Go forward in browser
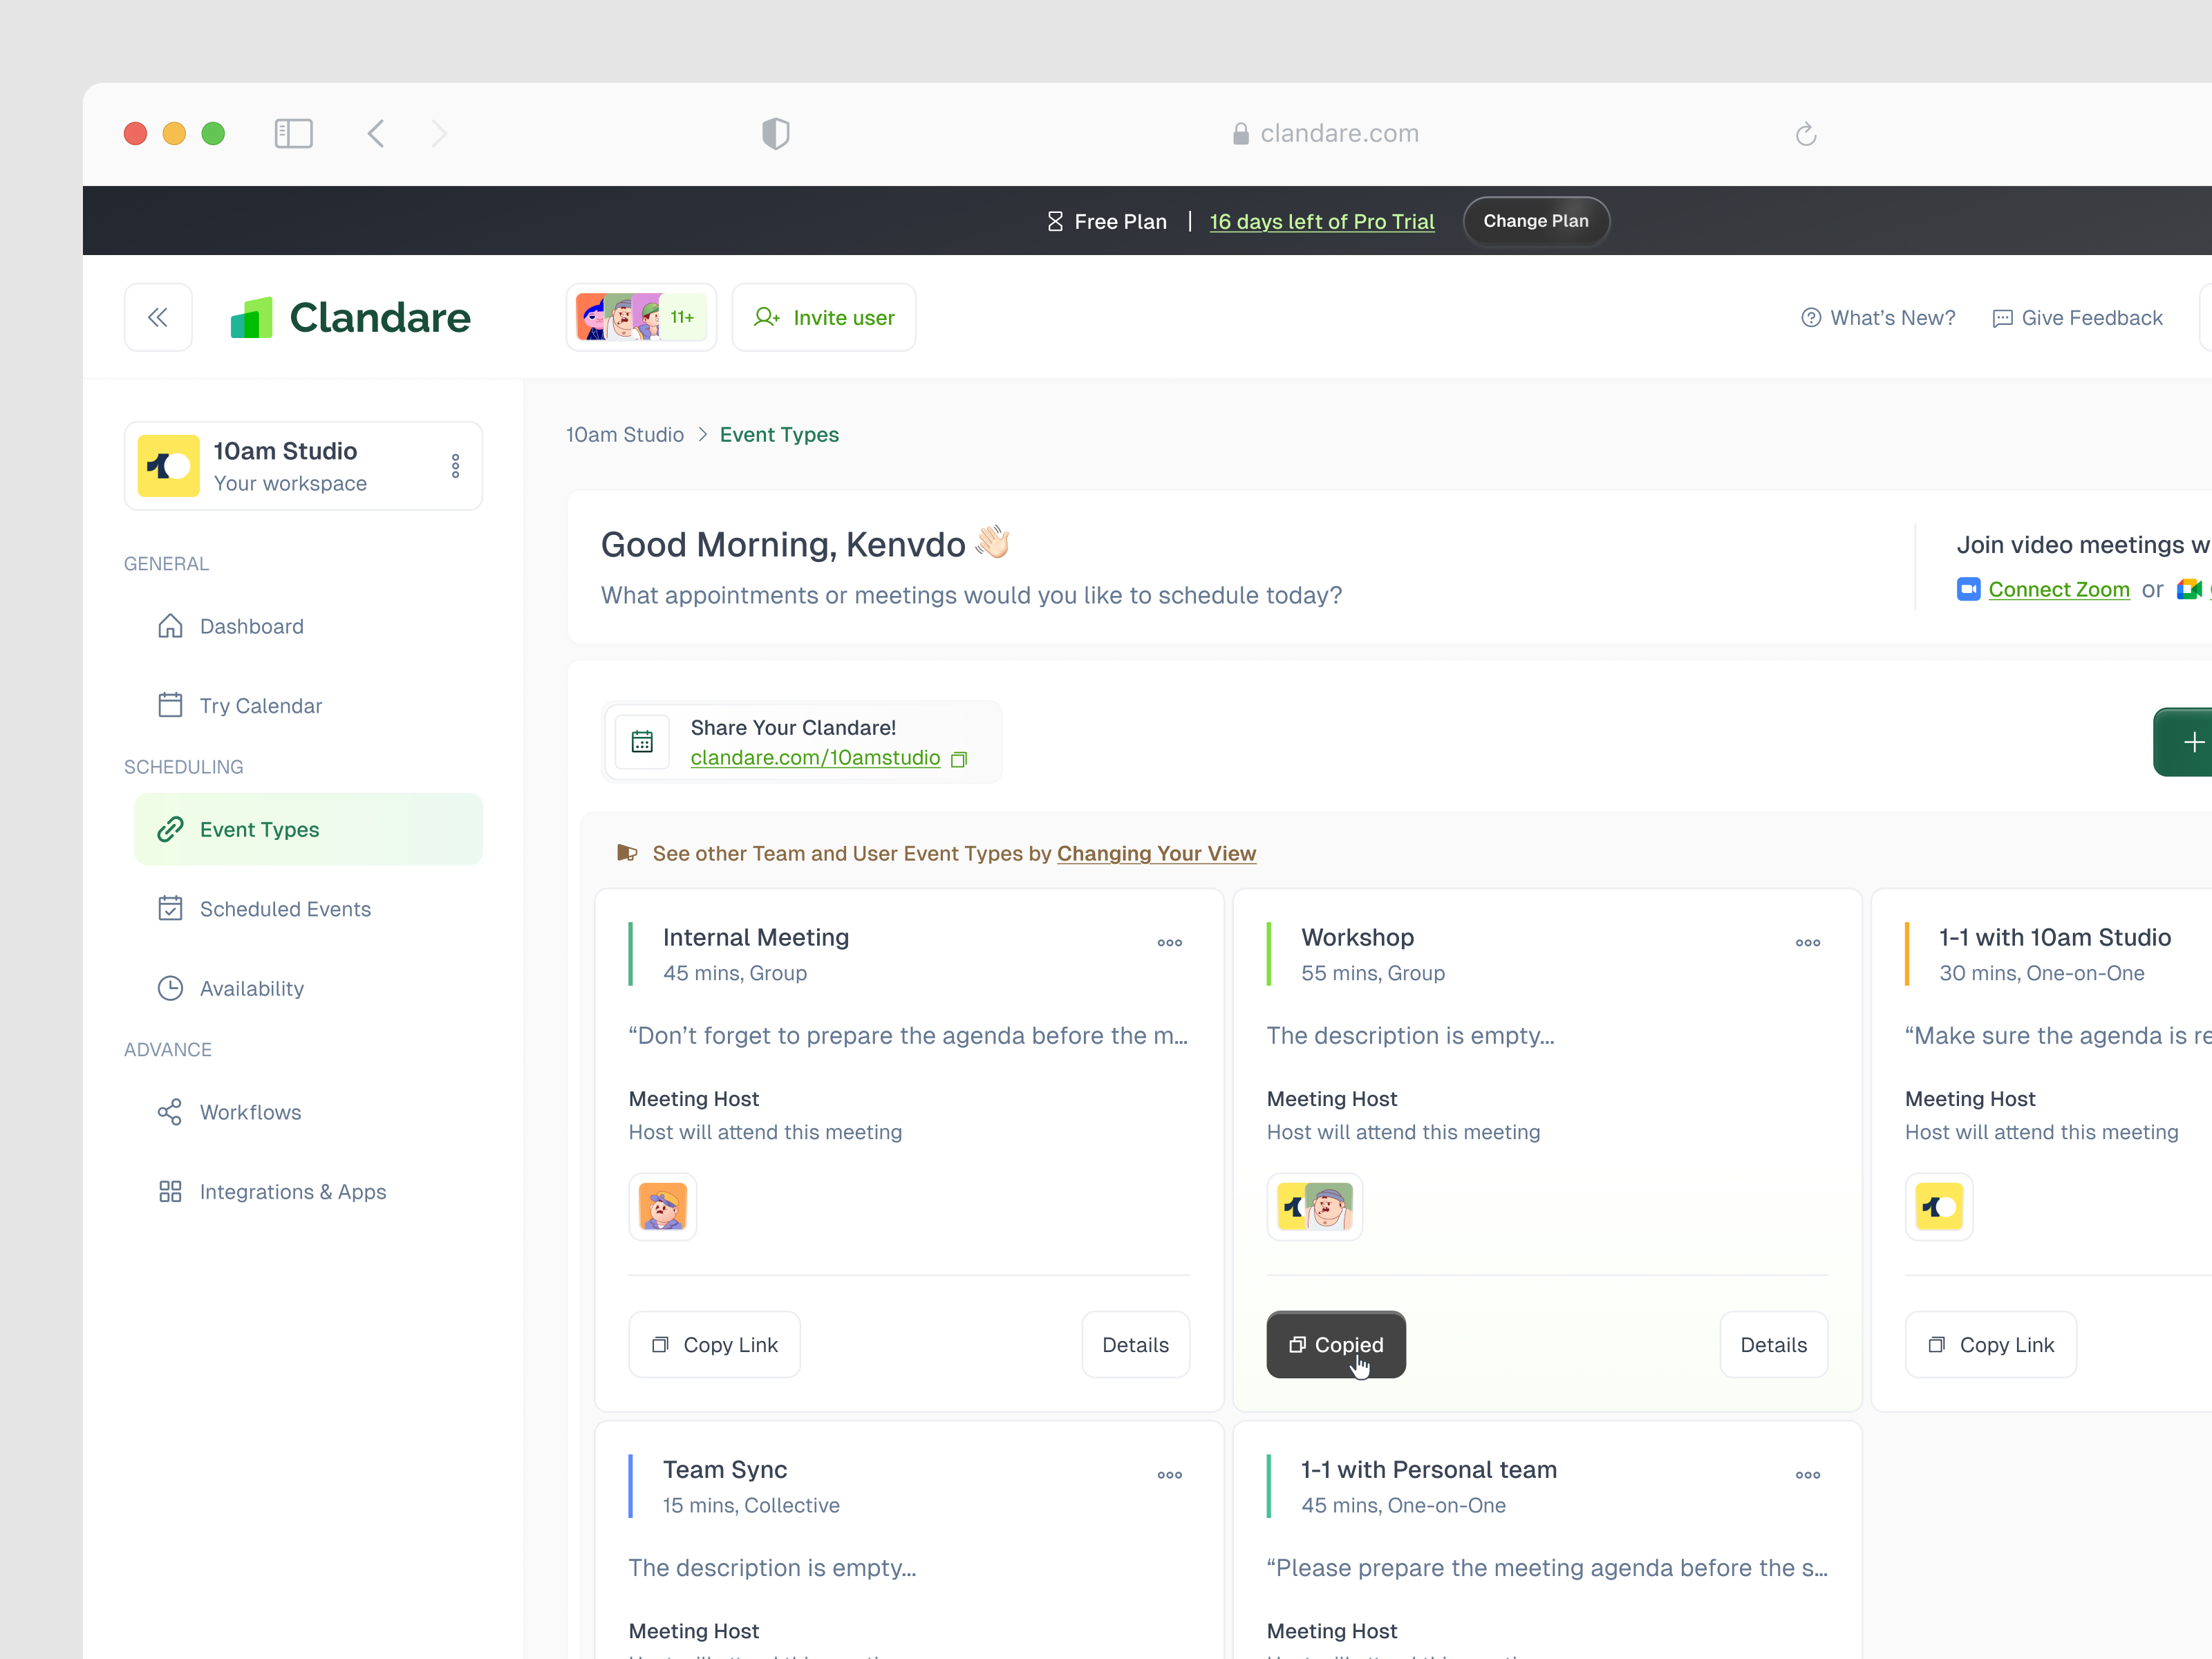 point(439,134)
